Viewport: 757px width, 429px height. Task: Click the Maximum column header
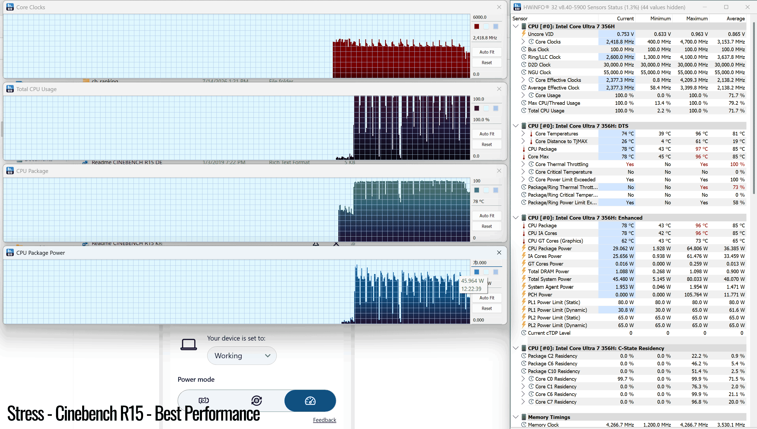(x=697, y=18)
